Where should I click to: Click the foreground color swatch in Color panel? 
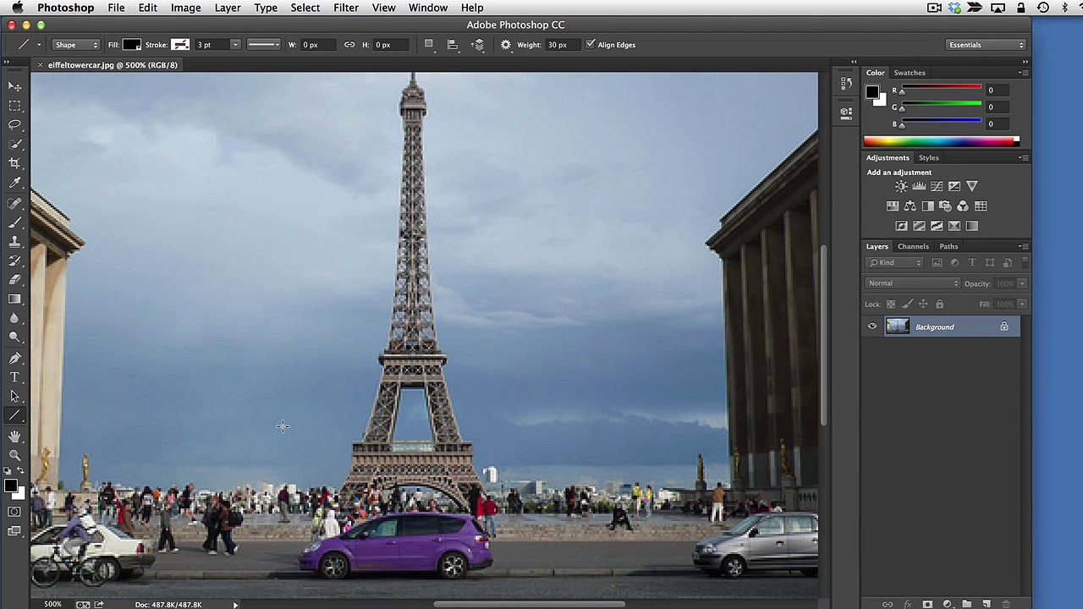872,92
